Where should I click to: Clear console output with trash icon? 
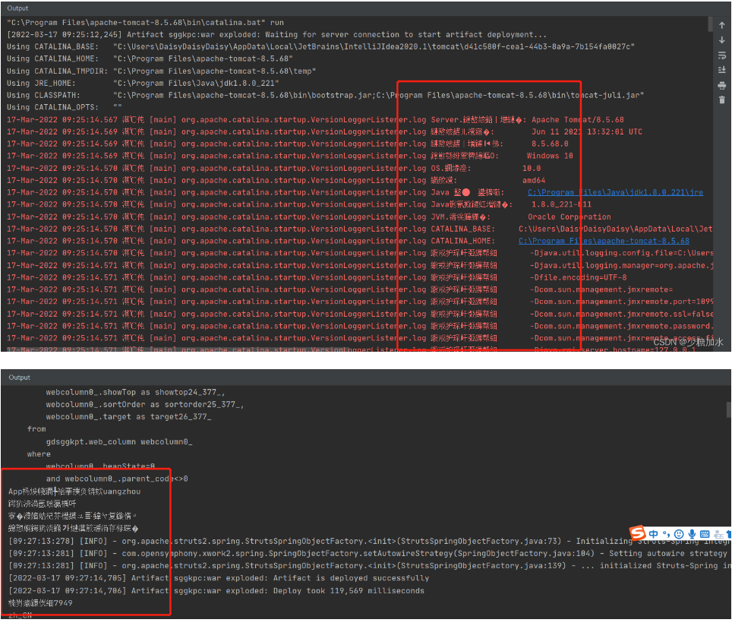721,100
